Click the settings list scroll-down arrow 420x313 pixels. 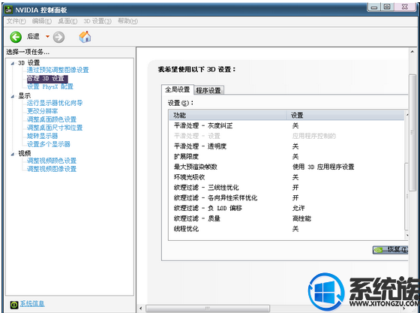[x=406, y=235]
